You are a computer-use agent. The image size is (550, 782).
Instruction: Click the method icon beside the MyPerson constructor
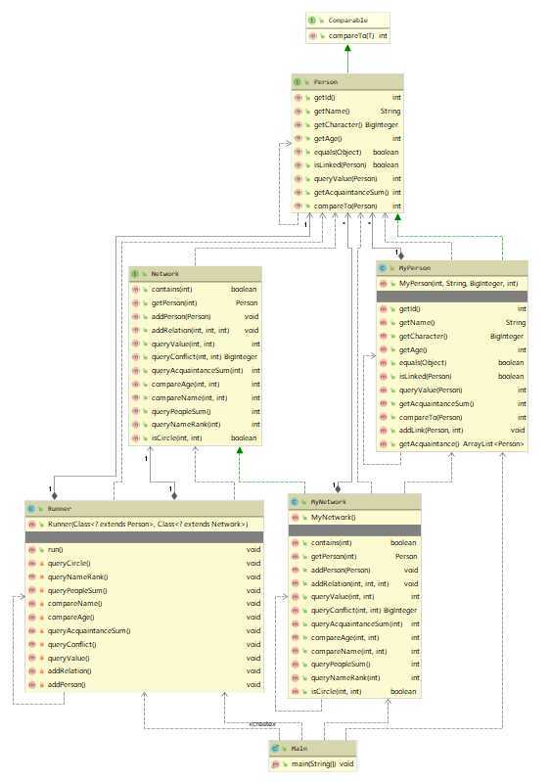tap(383, 283)
